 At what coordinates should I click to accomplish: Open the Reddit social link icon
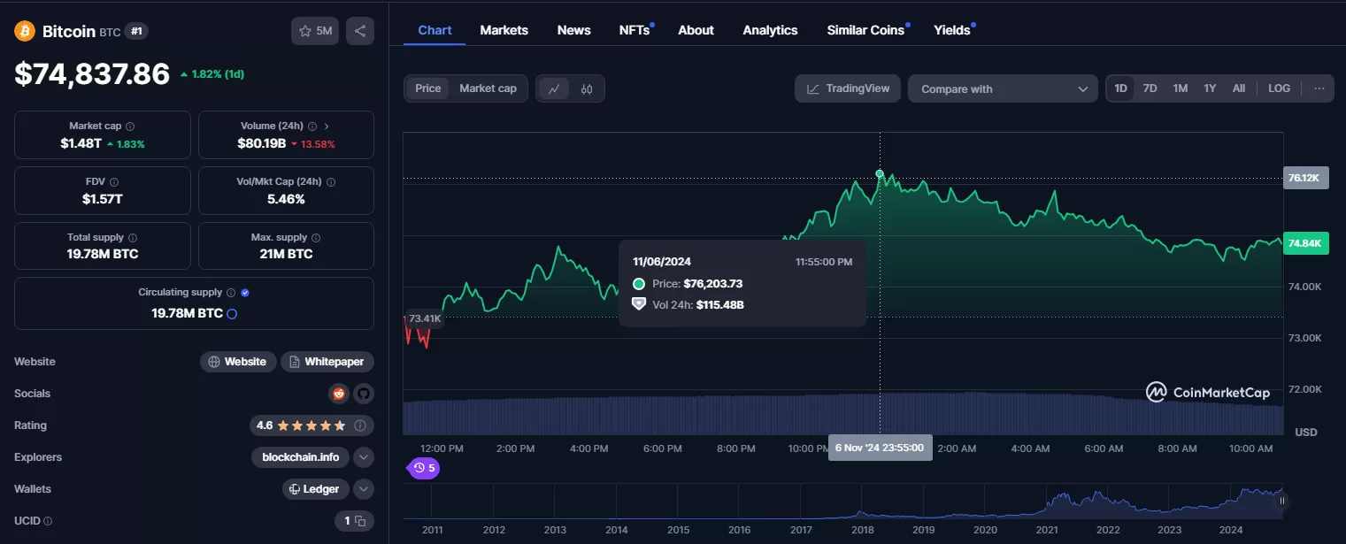click(338, 394)
